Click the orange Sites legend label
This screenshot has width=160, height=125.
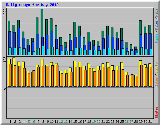tap(156, 82)
